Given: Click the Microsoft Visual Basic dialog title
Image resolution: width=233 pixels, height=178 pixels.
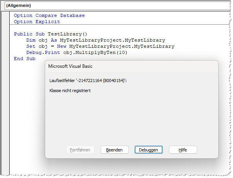Looking at the screenshot, I should point(70,66).
